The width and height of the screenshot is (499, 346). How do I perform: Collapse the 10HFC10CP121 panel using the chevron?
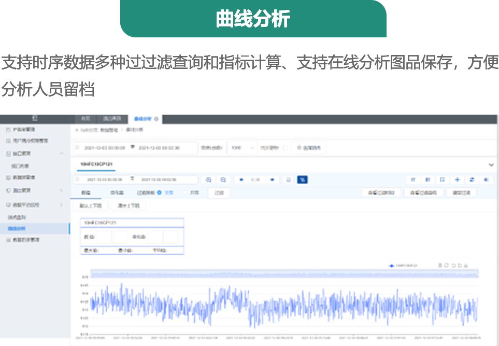(x=491, y=164)
